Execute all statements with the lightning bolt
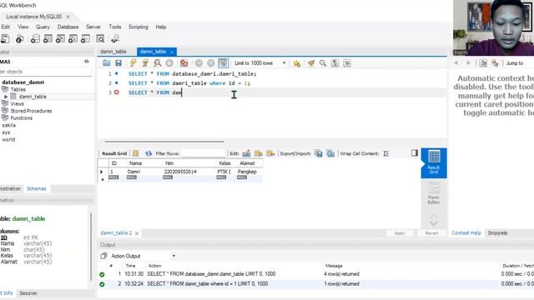This screenshot has height=300, width=534. click(x=133, y=63)
